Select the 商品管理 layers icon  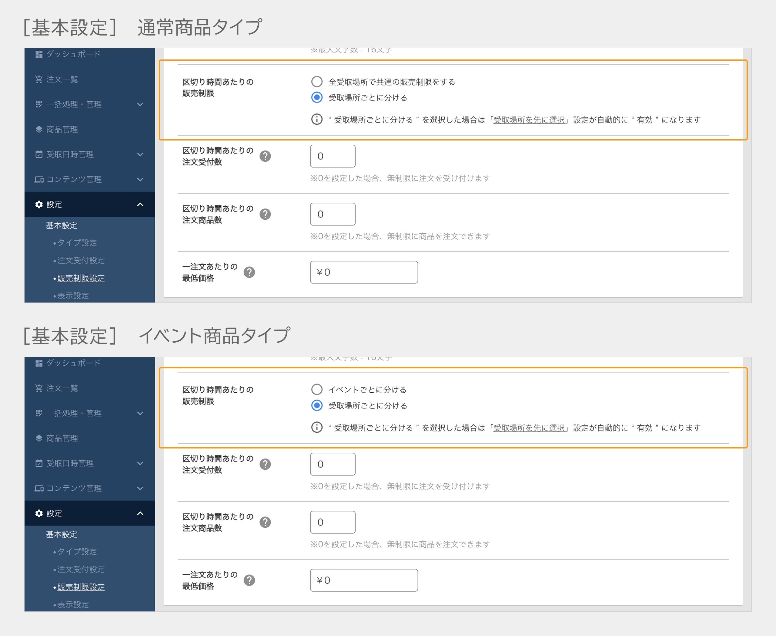(x=39, y=129)
